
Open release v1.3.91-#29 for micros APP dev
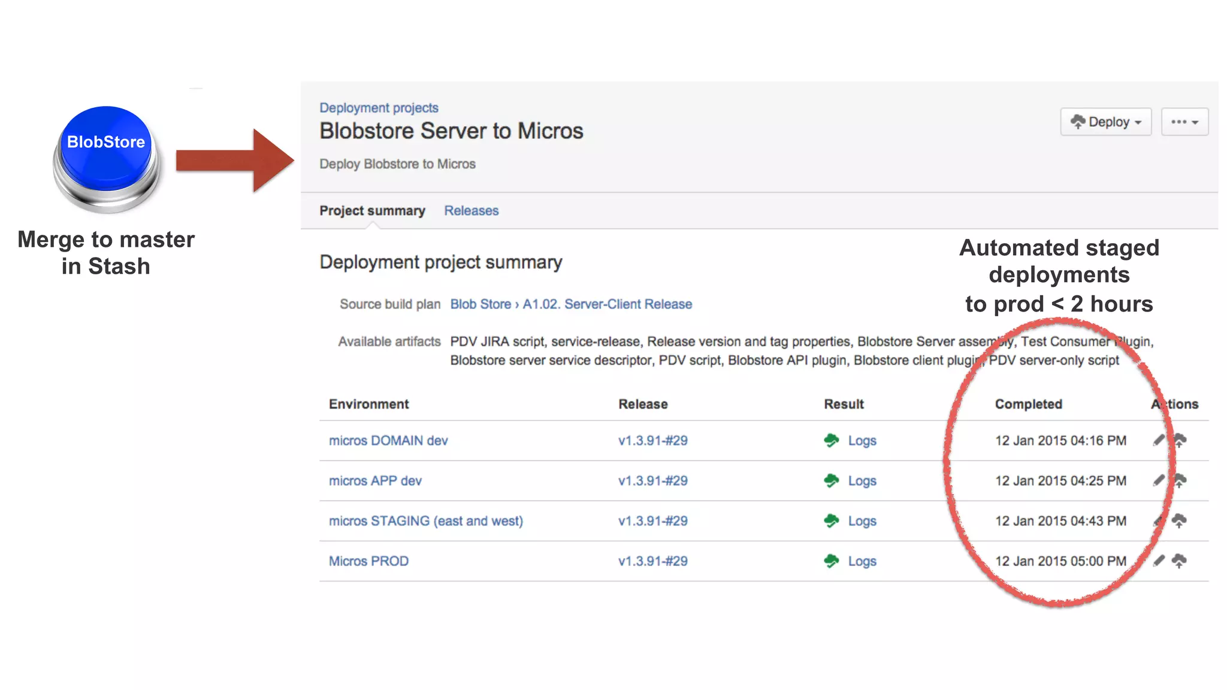[x=653, y=481]
